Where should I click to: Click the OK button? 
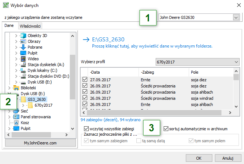point(199,158)
